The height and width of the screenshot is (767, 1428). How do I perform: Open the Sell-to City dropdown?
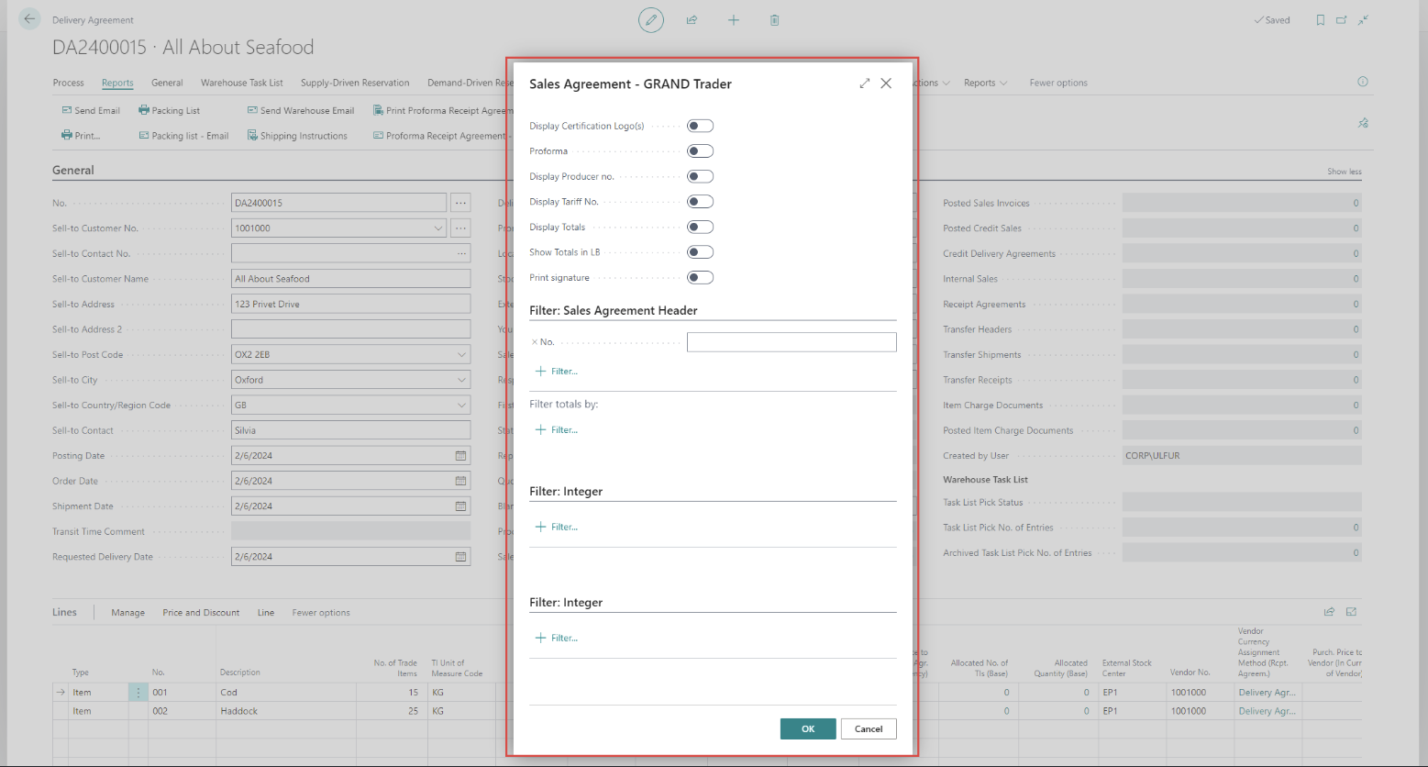click(x=460, y=380)
